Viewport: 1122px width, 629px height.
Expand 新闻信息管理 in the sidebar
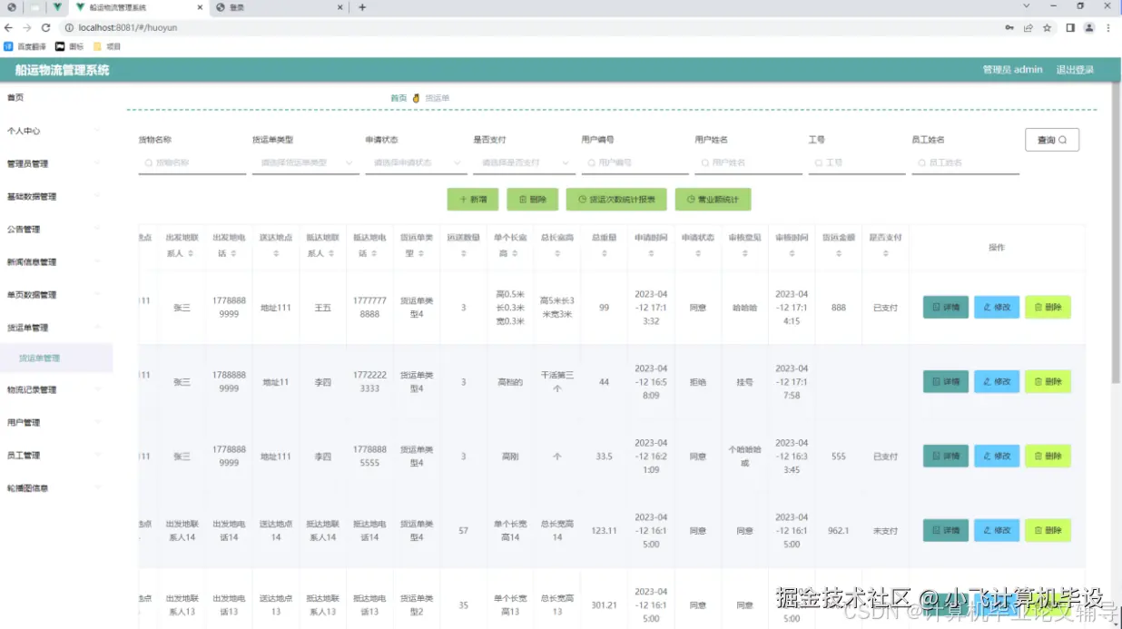pyautogui.click(x=56, y=262)
